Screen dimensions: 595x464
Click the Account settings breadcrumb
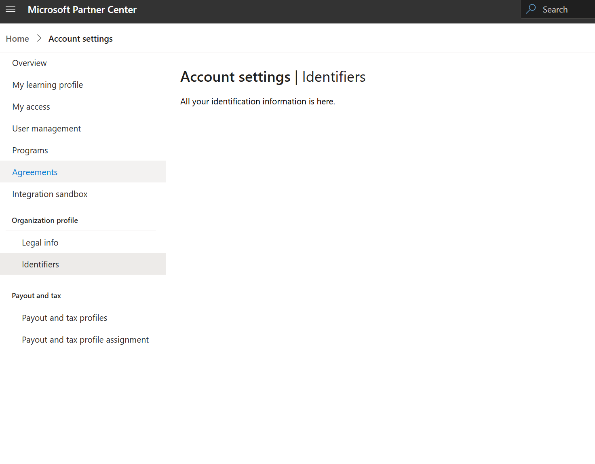(x=80, y=39)
